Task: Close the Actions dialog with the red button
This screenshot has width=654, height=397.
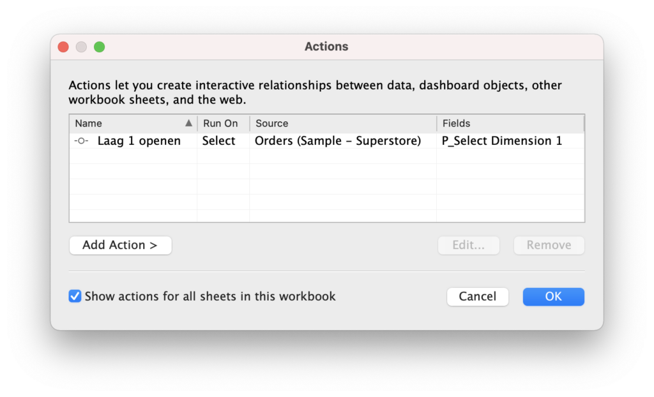Action: tap(63, 47)
